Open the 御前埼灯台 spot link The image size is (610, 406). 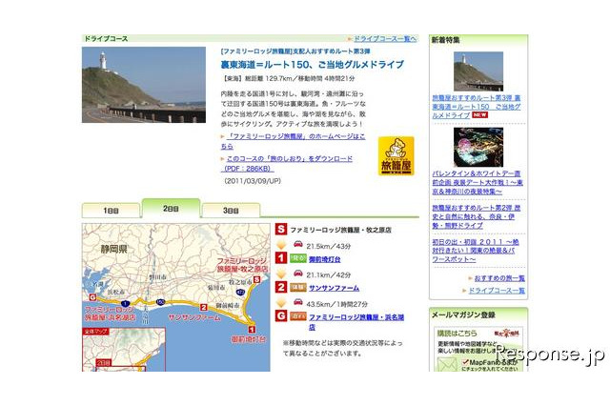[x=325, y=259]
